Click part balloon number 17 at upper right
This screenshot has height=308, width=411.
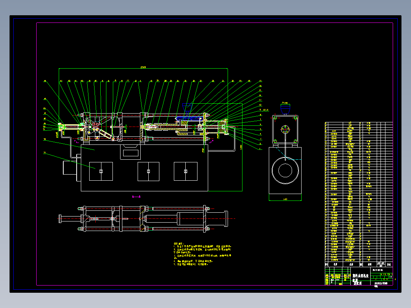[x=260, y=81]
